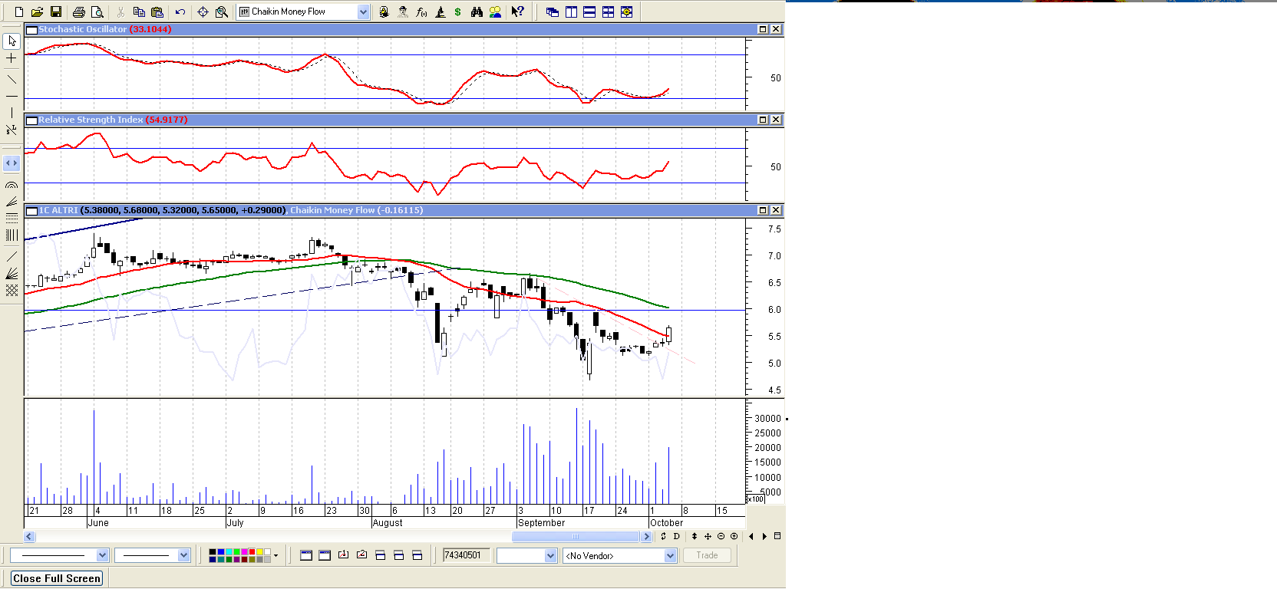Save with the floppy disk icon
The width and height of the screenshot is (1277, 589).
pyautogui.click(x=56, y=12)
